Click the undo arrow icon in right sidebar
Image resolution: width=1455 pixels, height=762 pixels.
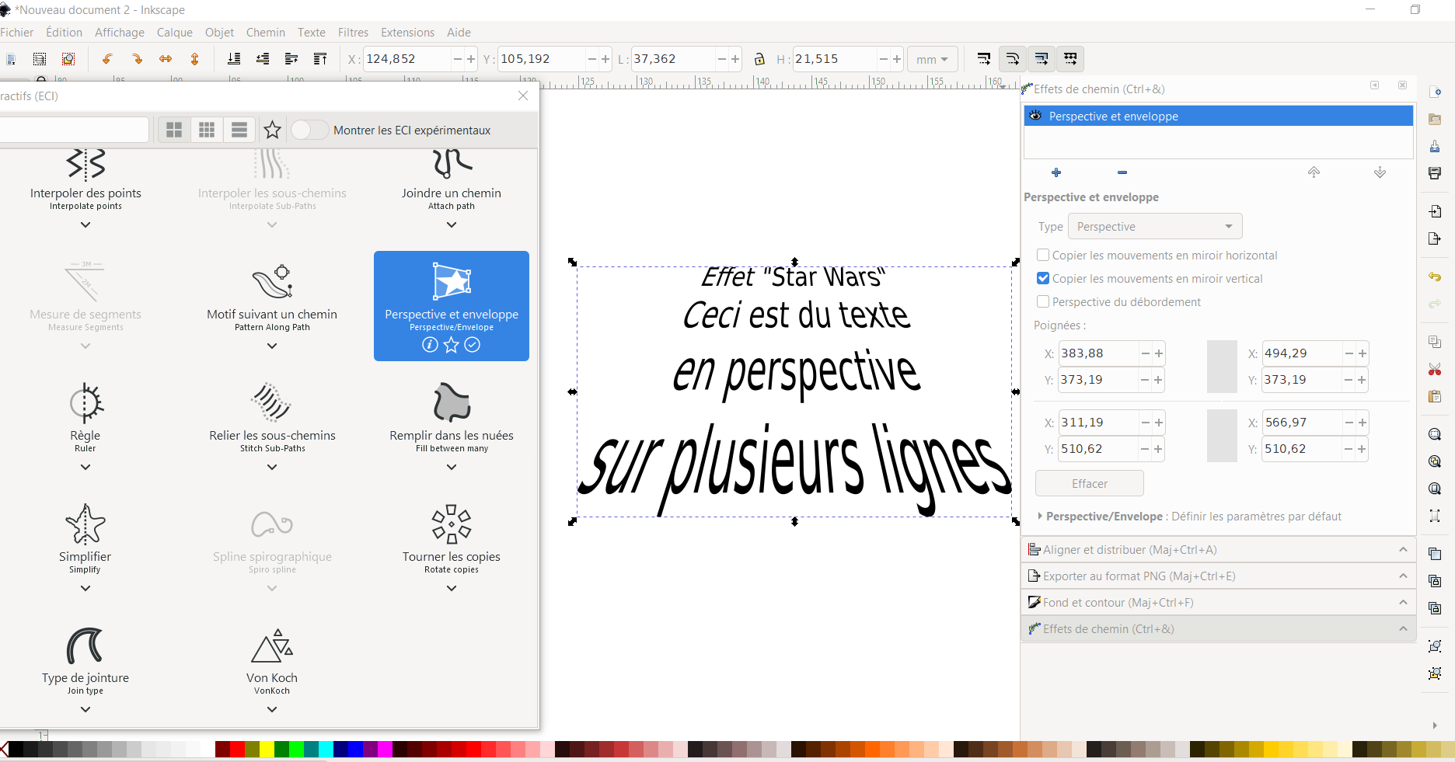[1435, 277]
